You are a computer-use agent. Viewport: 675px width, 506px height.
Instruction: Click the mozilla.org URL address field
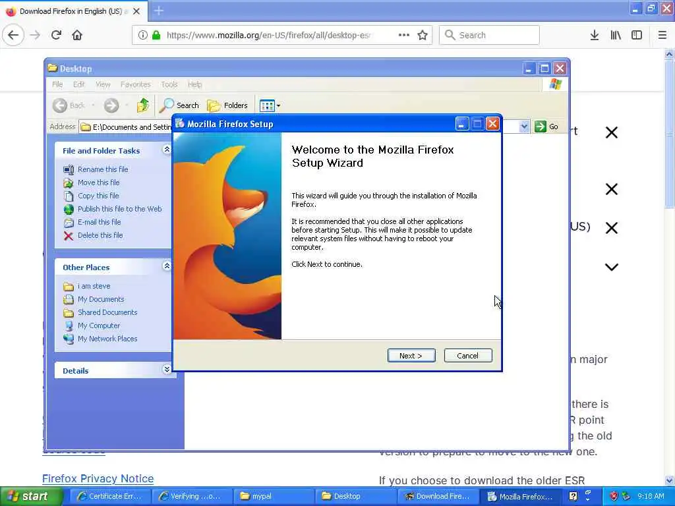tap(268, 35)
